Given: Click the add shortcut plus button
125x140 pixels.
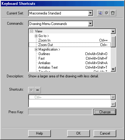Looking at the screenshot, I should tap(31, 90).
